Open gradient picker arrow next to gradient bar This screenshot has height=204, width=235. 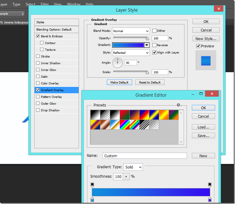pos(147,45)
